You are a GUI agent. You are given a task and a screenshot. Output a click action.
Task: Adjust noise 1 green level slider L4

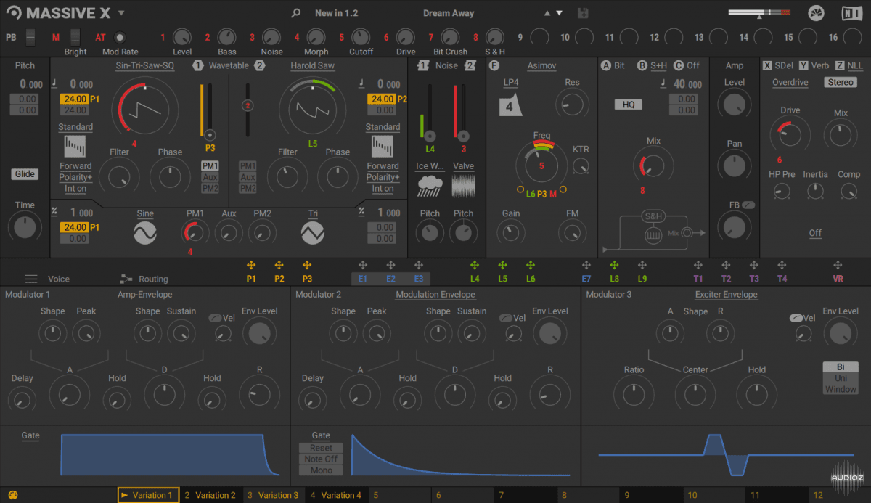pyautogui.click(x=429, y=112)
